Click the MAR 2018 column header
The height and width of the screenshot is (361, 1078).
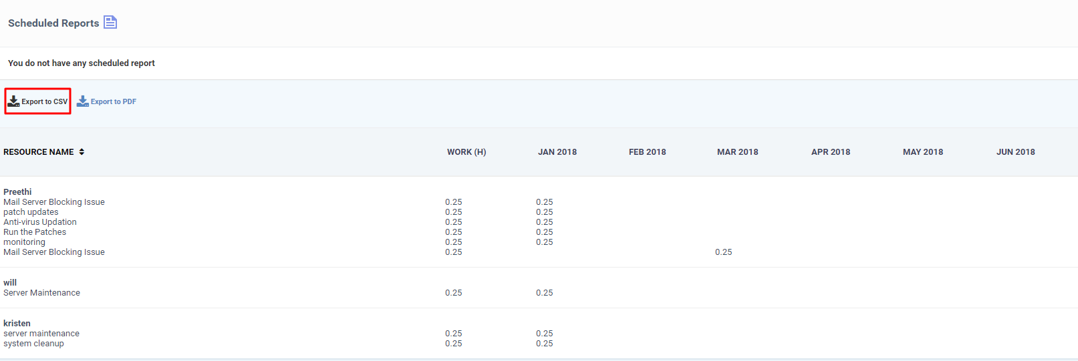coord(738,152)
